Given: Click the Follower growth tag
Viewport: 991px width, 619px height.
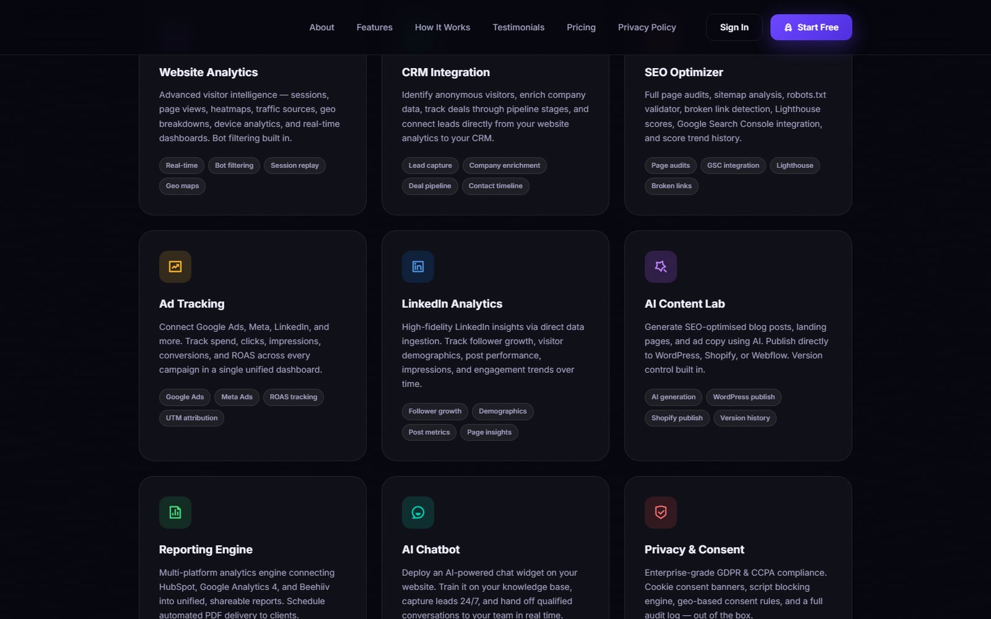Looking at the screenshot, I should (435, 412).
